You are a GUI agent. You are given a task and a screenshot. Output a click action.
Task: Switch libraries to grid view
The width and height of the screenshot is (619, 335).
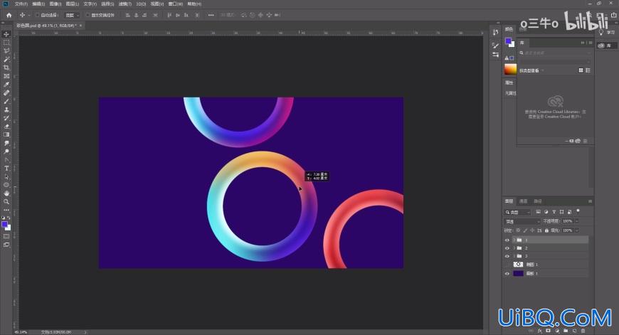581,70
